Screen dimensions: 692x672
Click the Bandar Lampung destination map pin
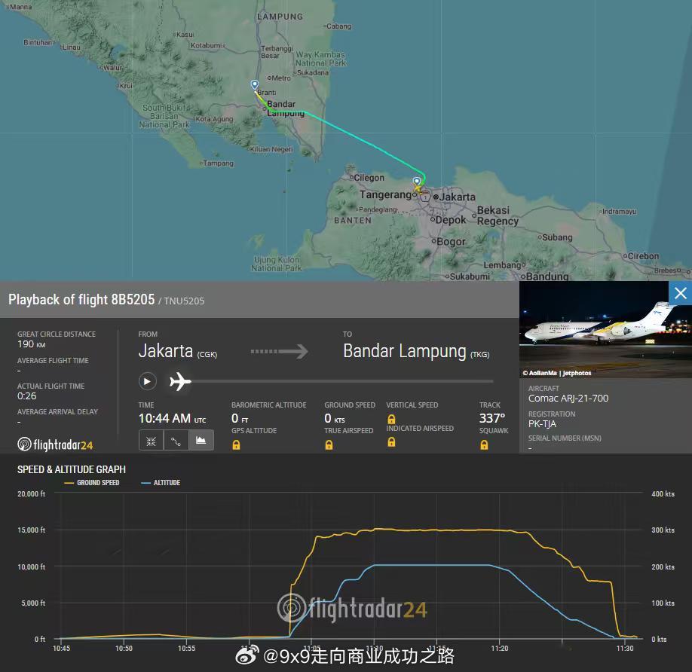coord(255,85)
